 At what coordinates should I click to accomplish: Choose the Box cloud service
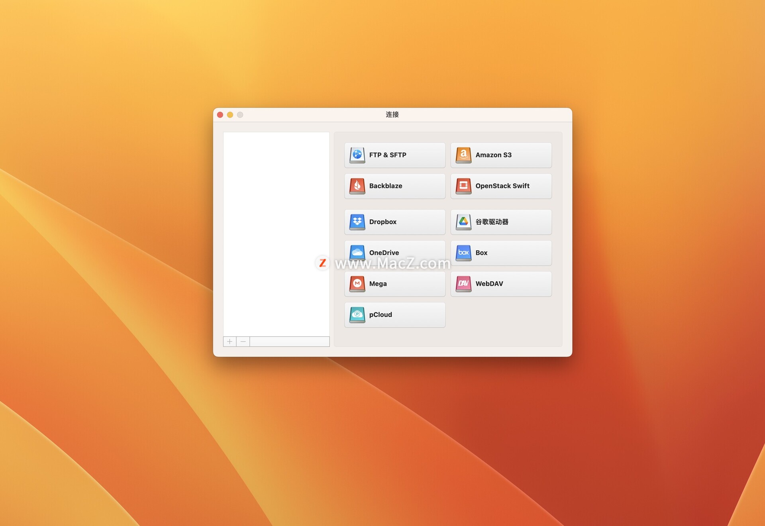point(501,253)
